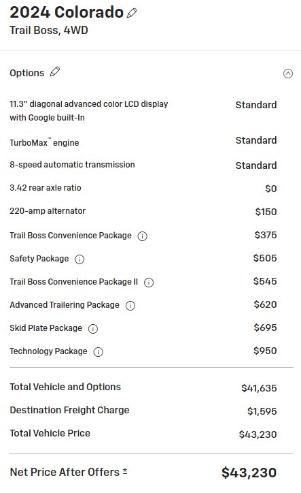
Task: Edit Options using the pencil icon
Action: pyautogui.click(x=55, y=71)
